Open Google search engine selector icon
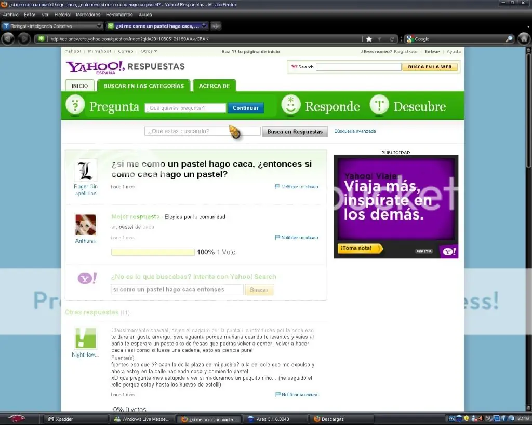 point(409,39)
